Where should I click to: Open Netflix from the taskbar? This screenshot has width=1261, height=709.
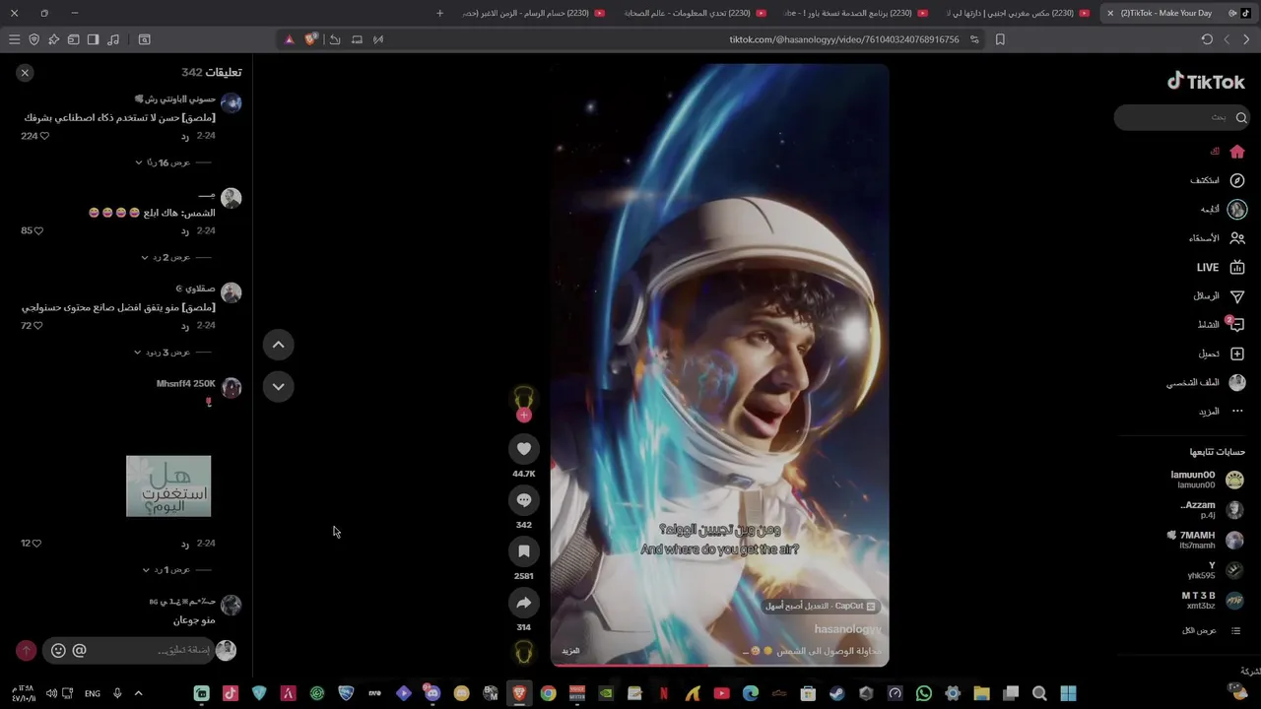(664, 693)
